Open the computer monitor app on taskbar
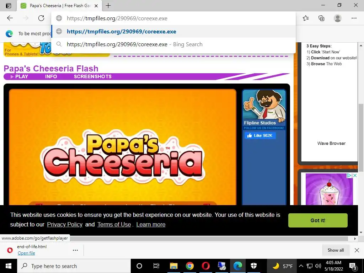 coord(222,266)
